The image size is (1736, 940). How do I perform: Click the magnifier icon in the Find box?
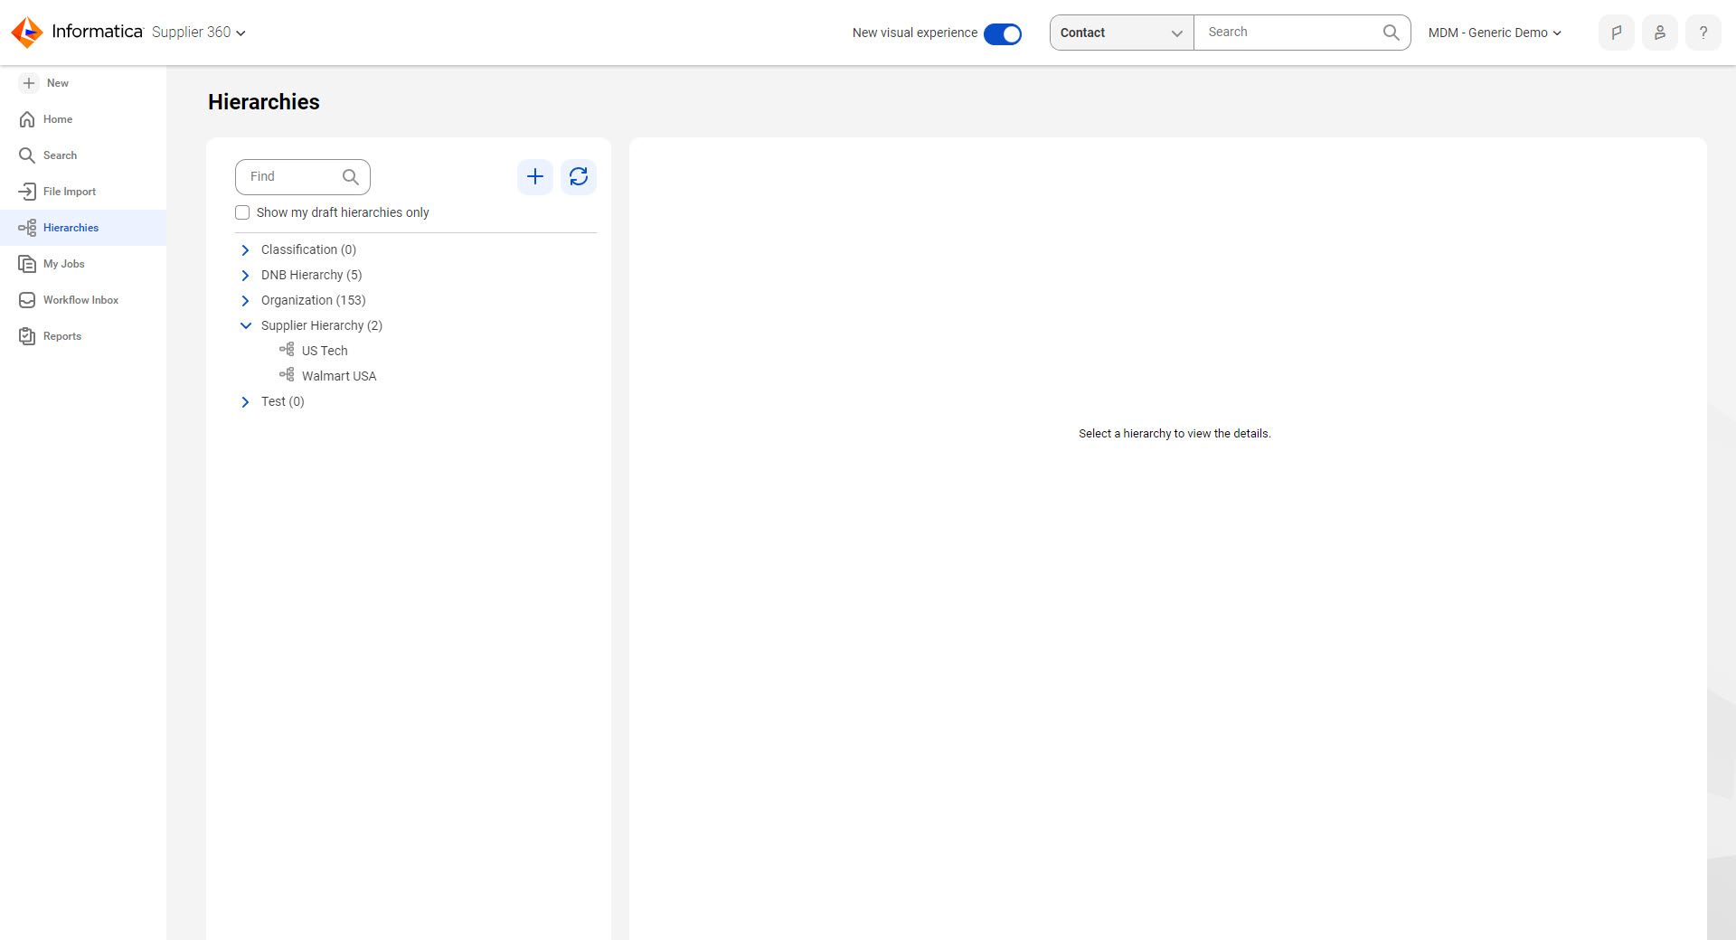[351, 177]
